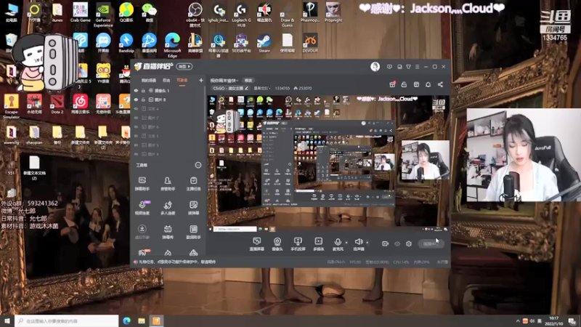Switch to the second scene tab
The height and width of the screenshot is (327, 581).
pyautogui.click(x=166, y=81)
